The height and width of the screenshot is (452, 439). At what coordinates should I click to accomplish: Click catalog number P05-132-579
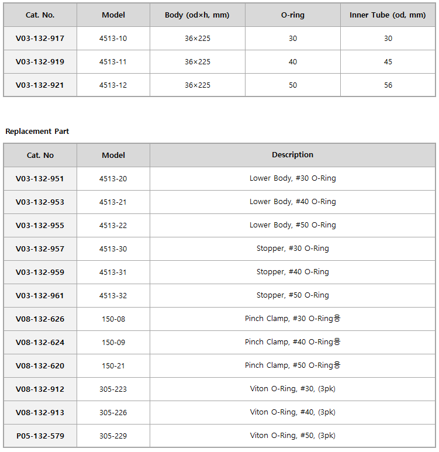[40, 436]
